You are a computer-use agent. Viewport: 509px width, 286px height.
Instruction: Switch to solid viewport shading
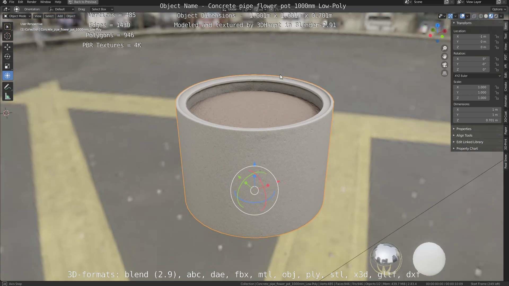click(486, 16)
